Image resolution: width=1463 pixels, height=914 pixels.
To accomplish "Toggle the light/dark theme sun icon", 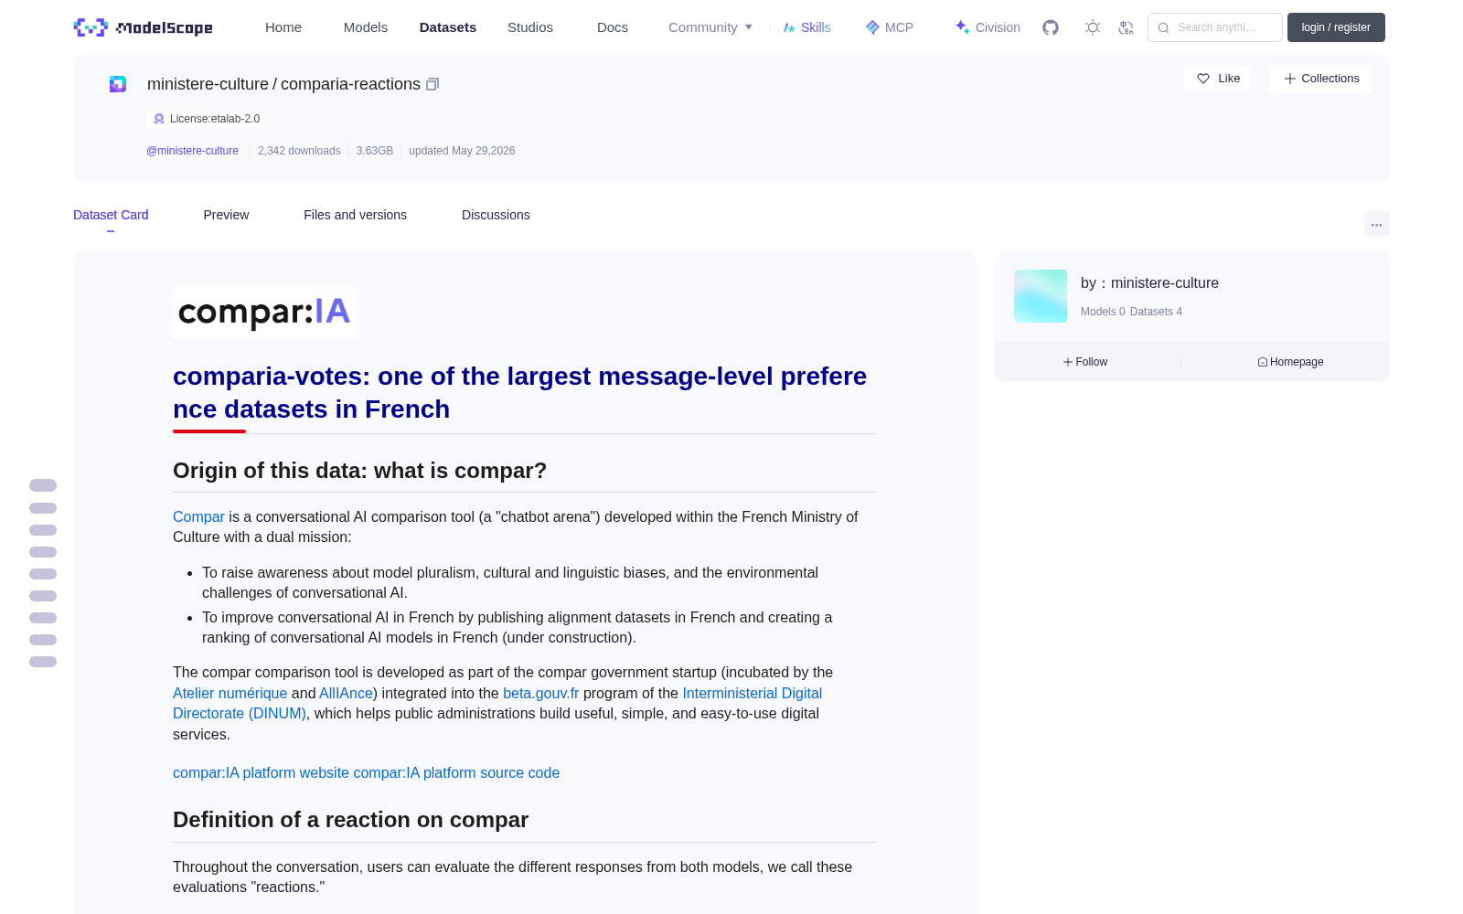I will coord(1093,27).
